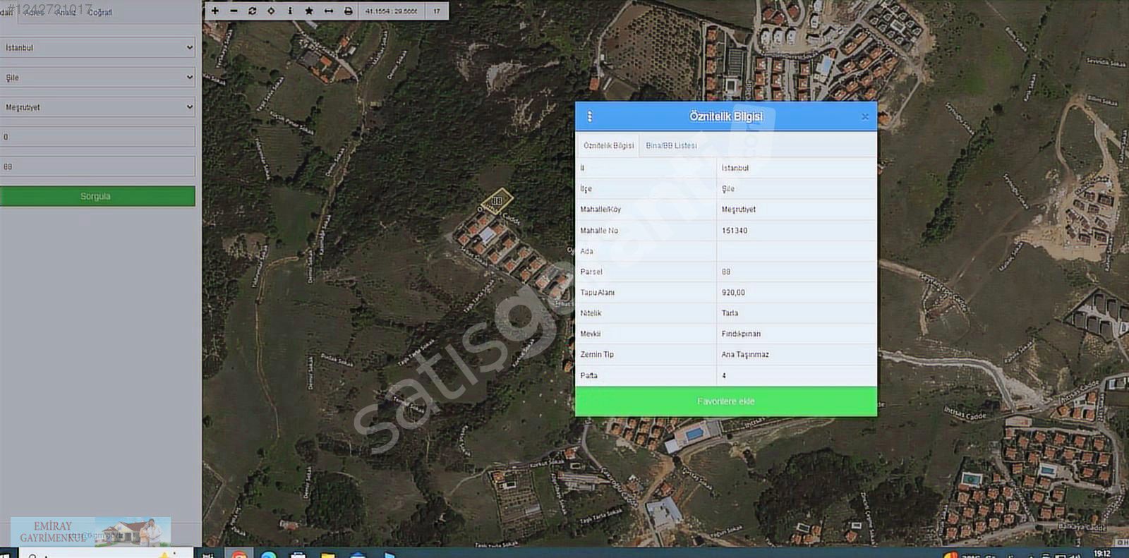Open favorites with the star icon
The image size is (1129, 558).
(x=309, y=11)
